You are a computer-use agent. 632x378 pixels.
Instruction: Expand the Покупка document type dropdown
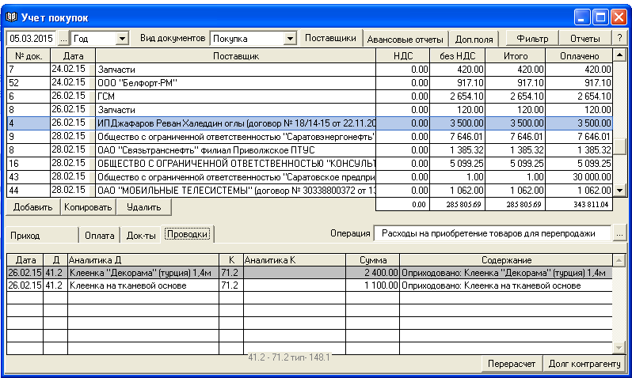289,38
